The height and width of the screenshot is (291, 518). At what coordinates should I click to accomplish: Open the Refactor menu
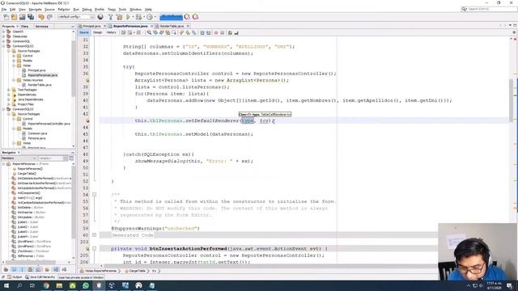64,10
